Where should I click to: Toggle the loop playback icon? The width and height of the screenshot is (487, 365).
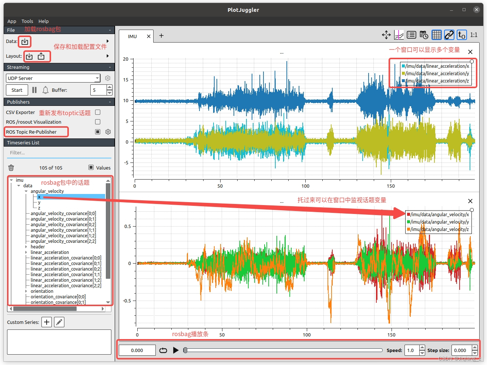coord(163,350)
